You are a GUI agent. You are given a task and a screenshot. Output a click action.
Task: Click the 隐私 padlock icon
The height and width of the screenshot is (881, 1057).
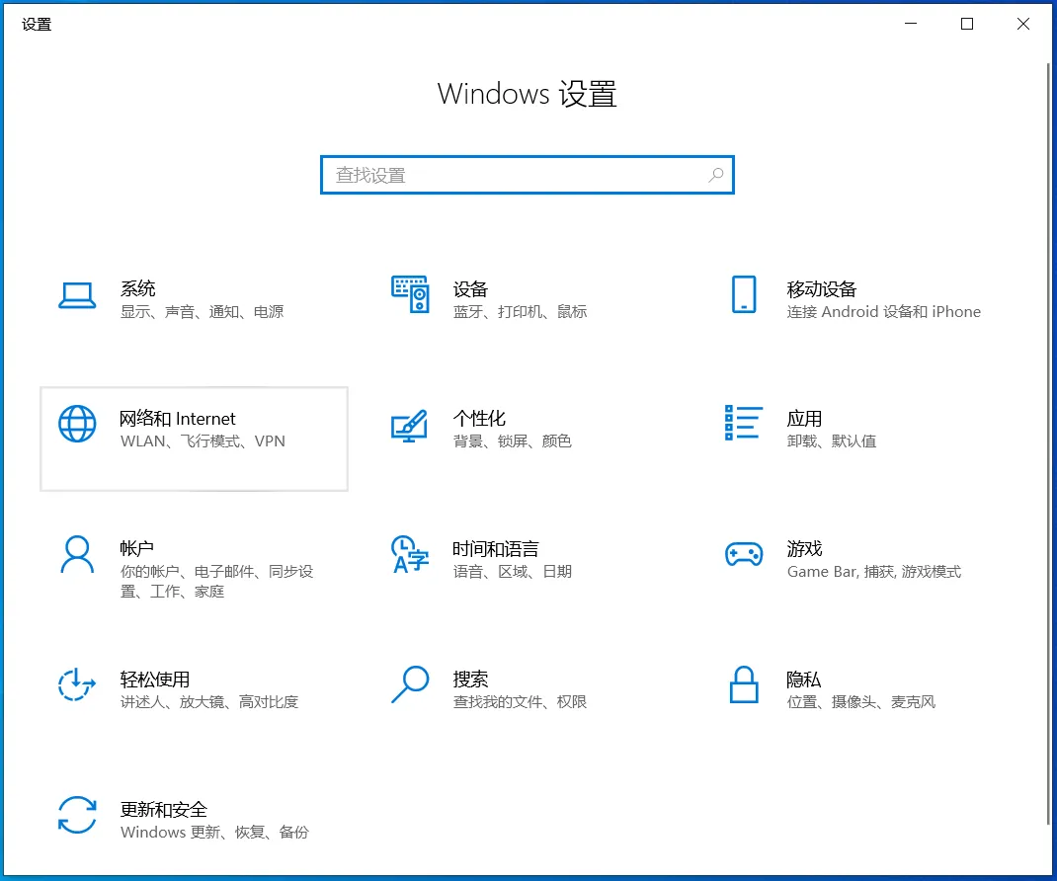point(744,684)
